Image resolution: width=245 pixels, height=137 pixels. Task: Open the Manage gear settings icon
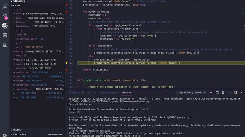pos(5,135)
